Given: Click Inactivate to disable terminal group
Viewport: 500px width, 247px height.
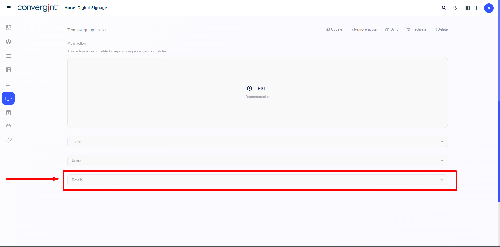Looking at the screenshot, I should [416, 29].
